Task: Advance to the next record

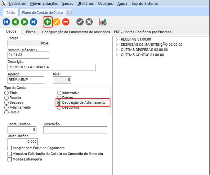Action: 24,22
